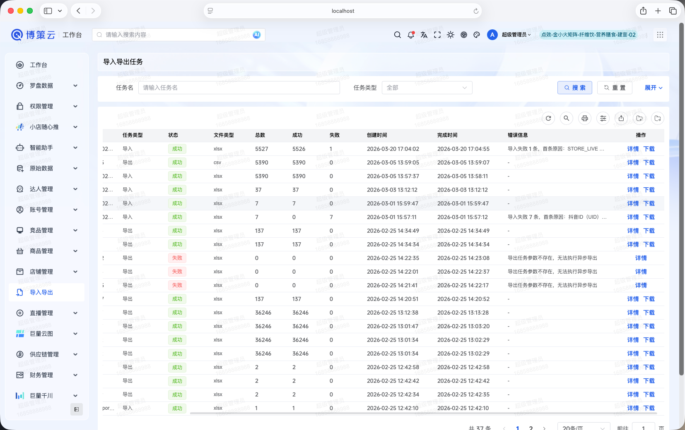Expand the 权限管理 sidebar menu

pyautogui.click(x=47, y=106)
